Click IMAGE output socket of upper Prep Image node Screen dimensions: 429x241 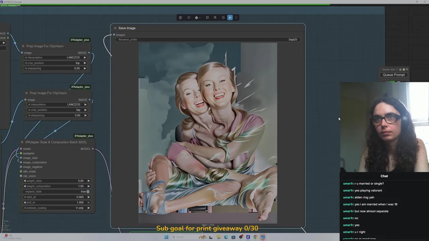[x=89, y=53]
